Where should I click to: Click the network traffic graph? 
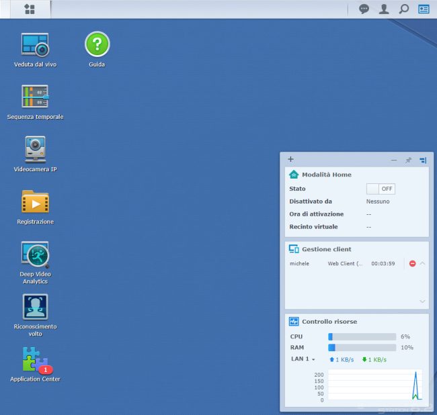375,385
